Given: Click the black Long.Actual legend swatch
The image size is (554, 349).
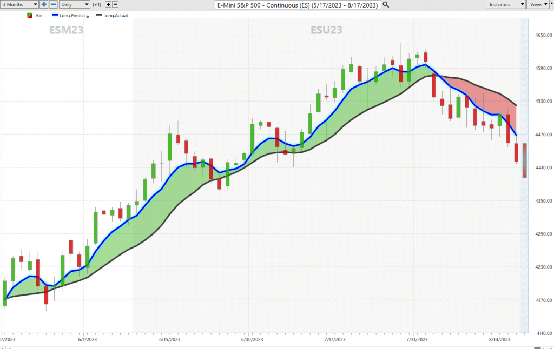Looking at the screenshot, I should tap(99, 15).
